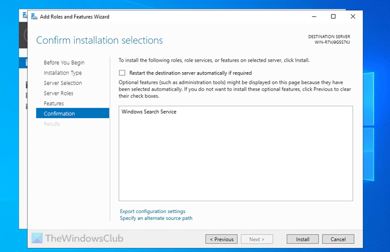This screenshot has width=390, height=252.
Task: Click the Previous button
Action: pos(221,239)
